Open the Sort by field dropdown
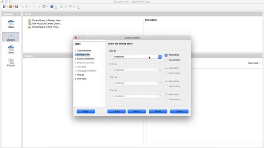Viewport: 264px width, 148px height. pos(137,57)
